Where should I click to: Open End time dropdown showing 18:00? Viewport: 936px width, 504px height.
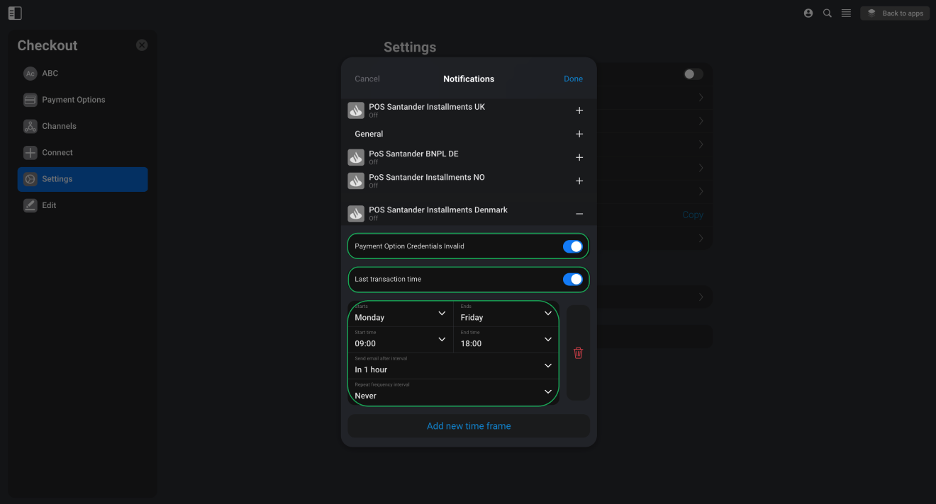tap(506, 340)
